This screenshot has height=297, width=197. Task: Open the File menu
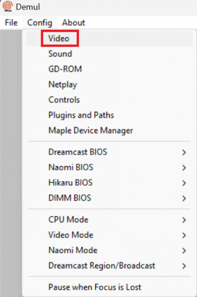click(x=11, y=23)
